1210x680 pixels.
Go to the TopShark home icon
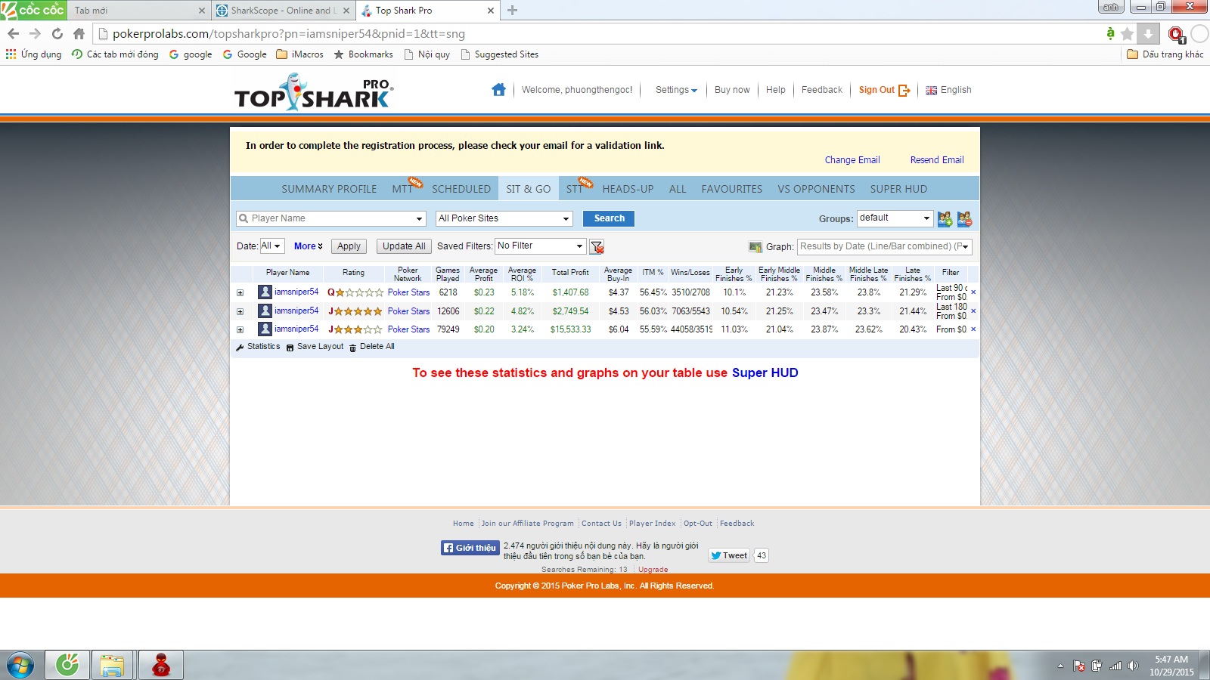coord(498,90)
